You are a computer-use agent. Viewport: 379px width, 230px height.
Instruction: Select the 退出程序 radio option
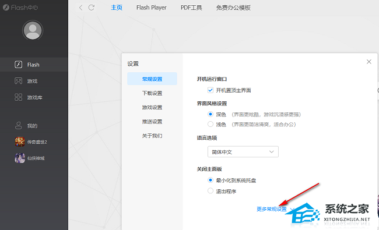click(210, 191)
